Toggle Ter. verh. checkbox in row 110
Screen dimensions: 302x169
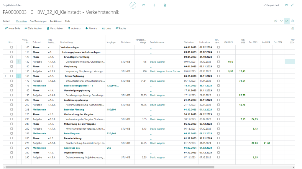(219, 52)
